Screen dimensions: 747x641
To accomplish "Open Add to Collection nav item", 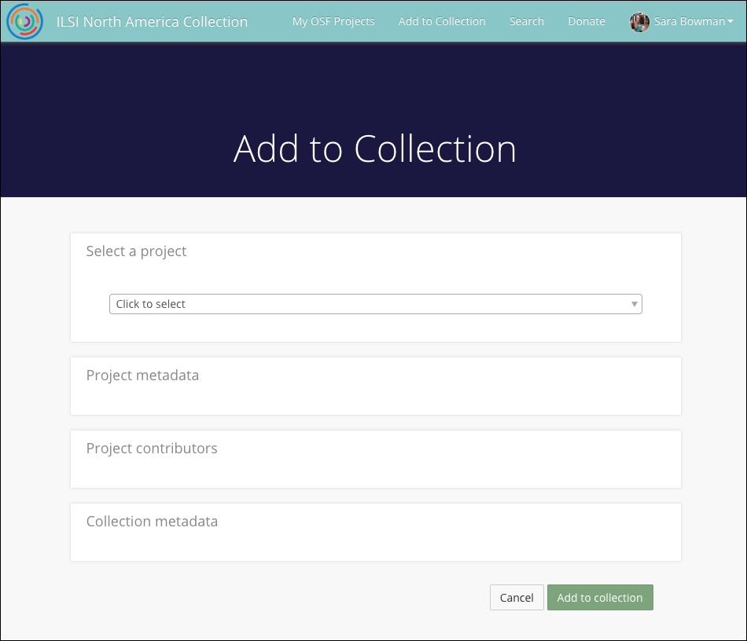I will click(442, 21).
